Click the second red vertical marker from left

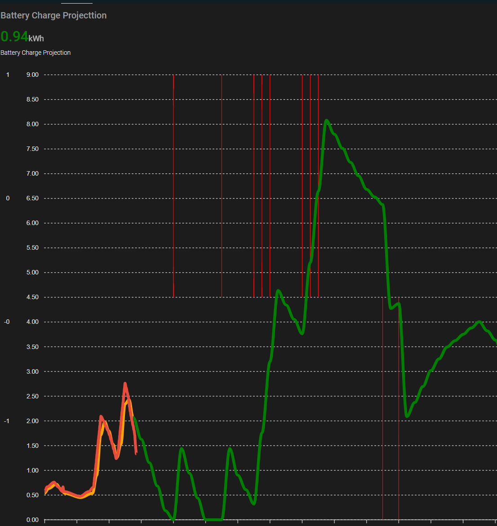[222, 180]
